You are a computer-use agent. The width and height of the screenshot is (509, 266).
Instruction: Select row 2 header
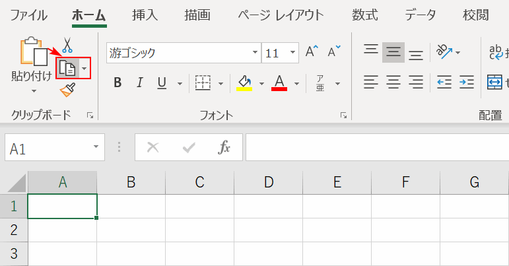point(14,230)
